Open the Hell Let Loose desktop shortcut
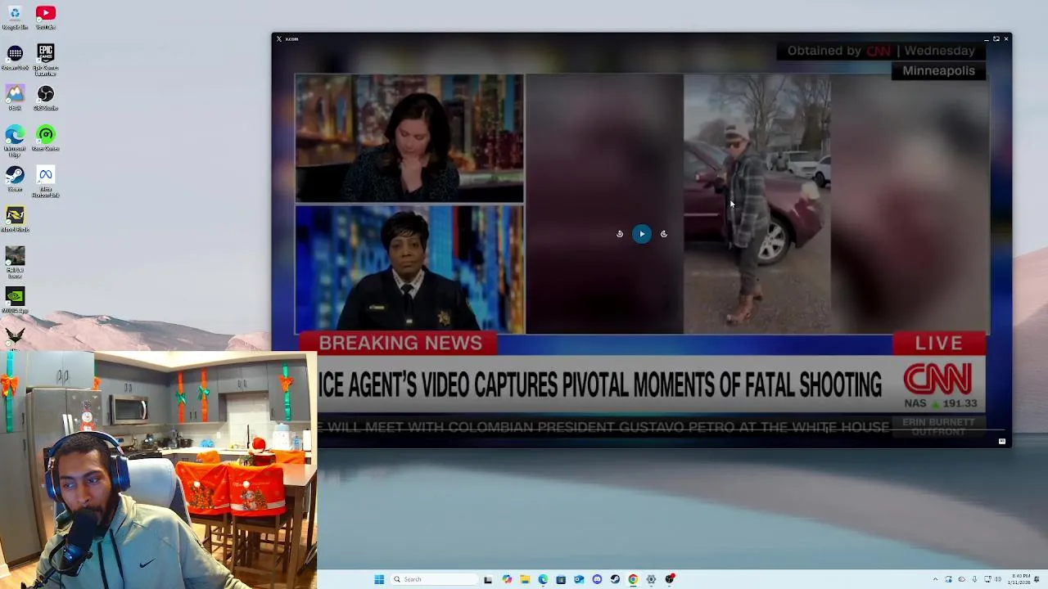This screenshot has width=1048, height=589. click(x=15, y=262)
